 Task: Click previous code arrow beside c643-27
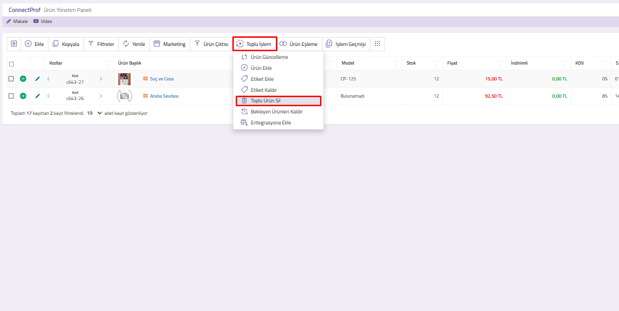(48, 79)
